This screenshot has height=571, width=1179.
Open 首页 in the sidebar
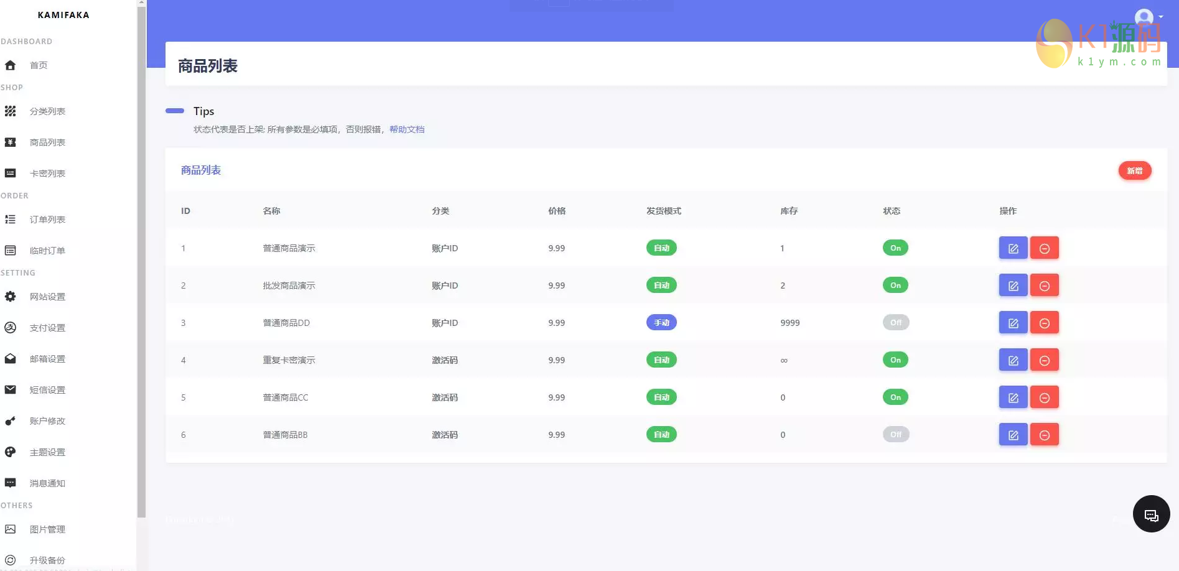(x=39, y=65)
